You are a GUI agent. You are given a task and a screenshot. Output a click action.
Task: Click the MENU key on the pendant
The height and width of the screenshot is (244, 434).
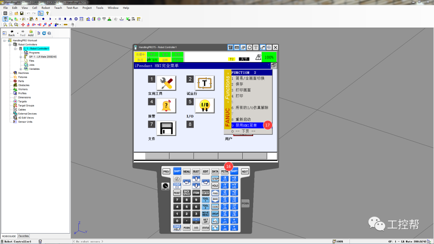tap(186, 172)
